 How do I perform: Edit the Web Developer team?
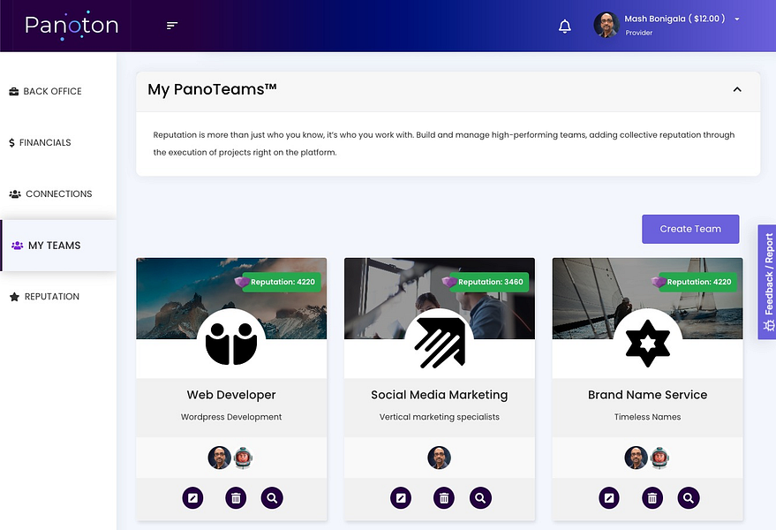tap(192, 498)
